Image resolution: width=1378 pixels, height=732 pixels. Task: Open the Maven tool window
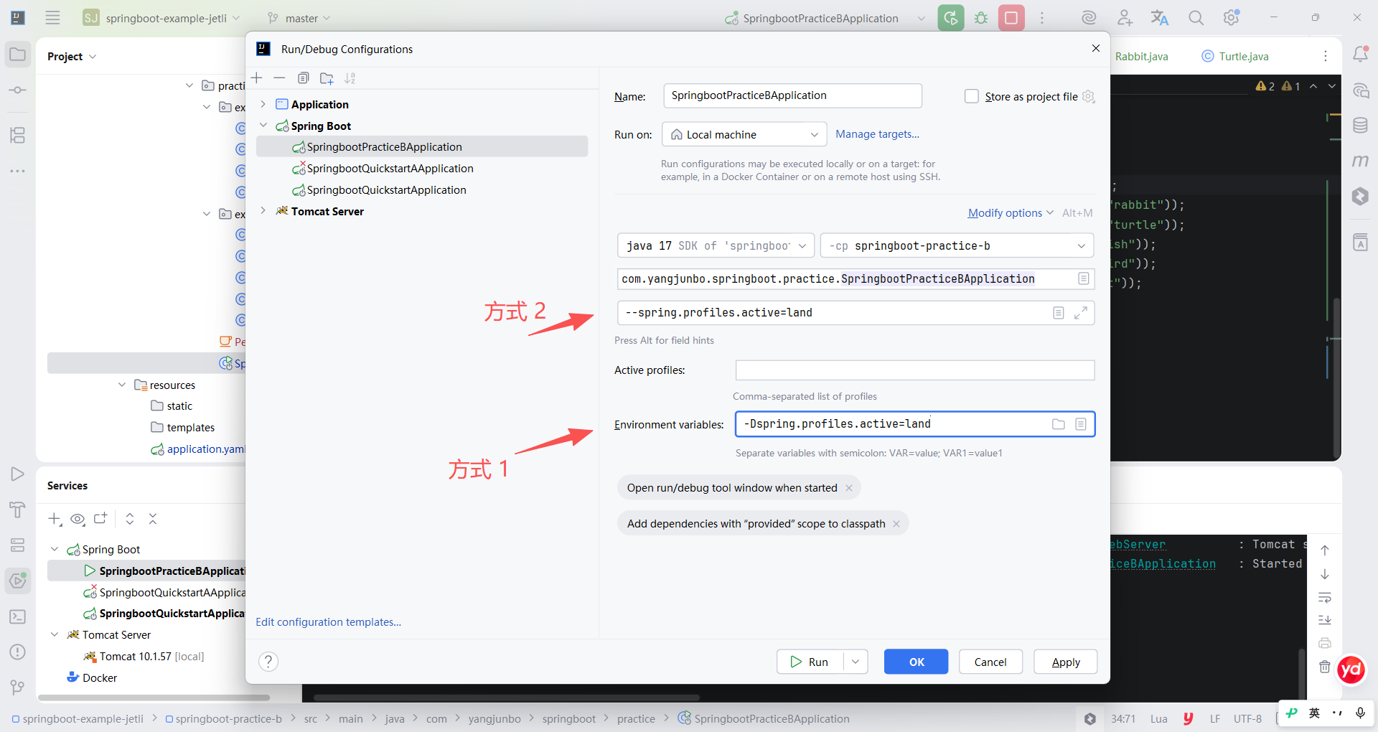coord(1361,161)
